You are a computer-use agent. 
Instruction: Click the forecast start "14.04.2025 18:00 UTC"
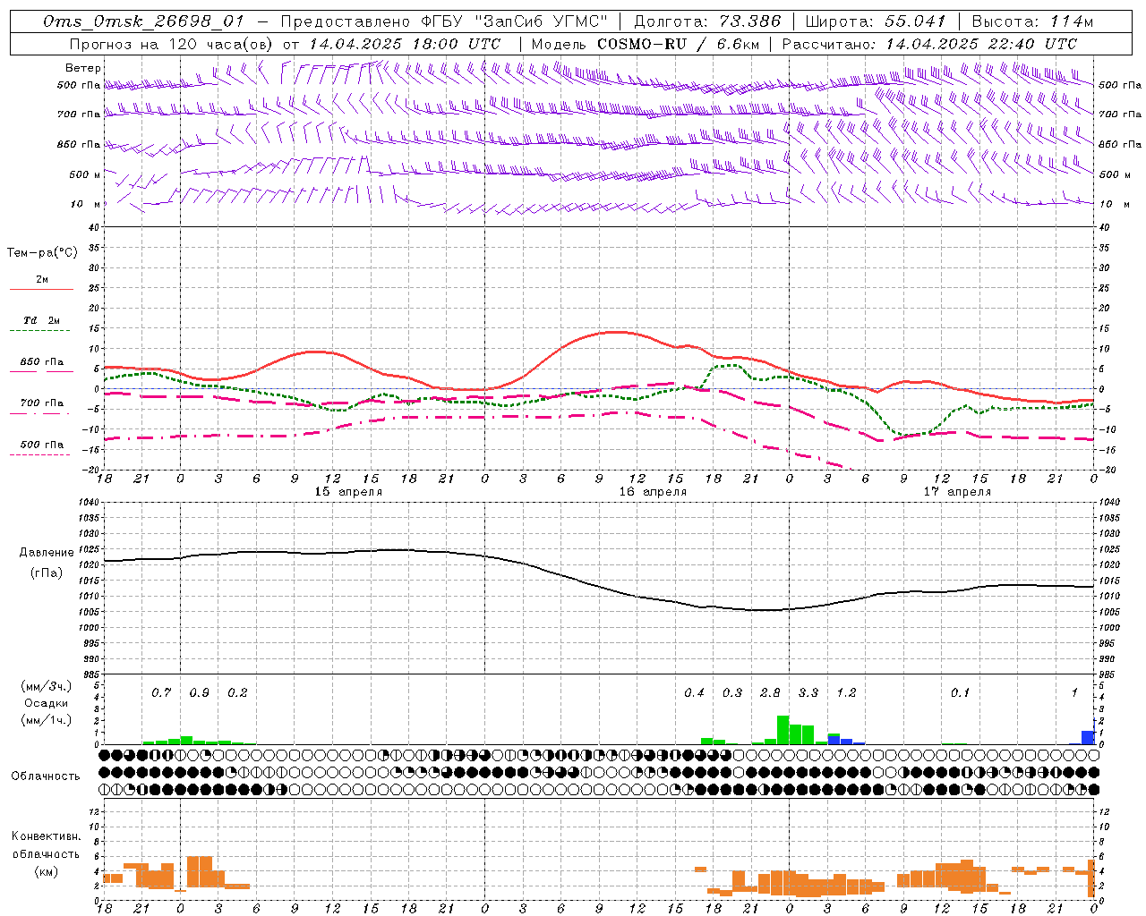405,44
